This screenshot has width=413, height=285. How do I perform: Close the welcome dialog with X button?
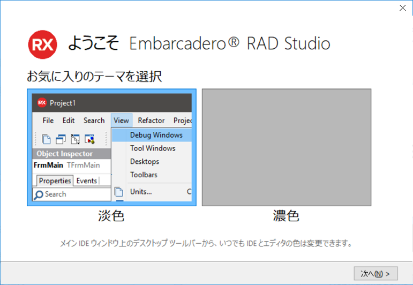[402, 8]
